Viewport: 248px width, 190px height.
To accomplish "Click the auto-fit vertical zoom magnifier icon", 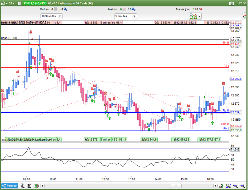I will tap(228, 186).
